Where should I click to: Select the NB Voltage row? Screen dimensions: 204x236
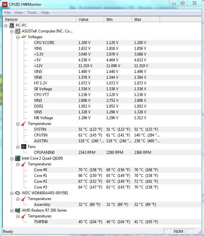[117, 118]
